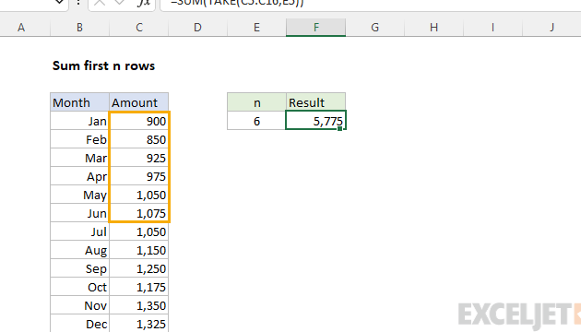Select the green "Result" header cell
The height and width of the screenshot is (332, 581).
pyautogui.click(x=315, y=102)
